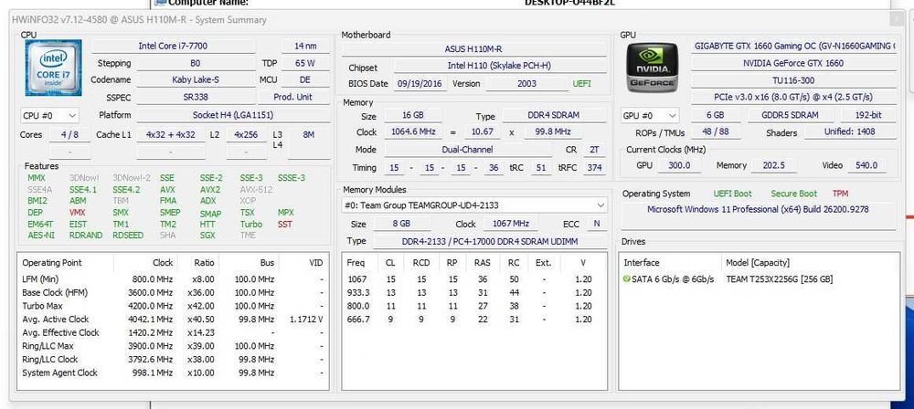Image resolution: width=914 pixels, height=409 pixels.
Task: Click the AES-NI feature flag
Action: coord(41,236)
